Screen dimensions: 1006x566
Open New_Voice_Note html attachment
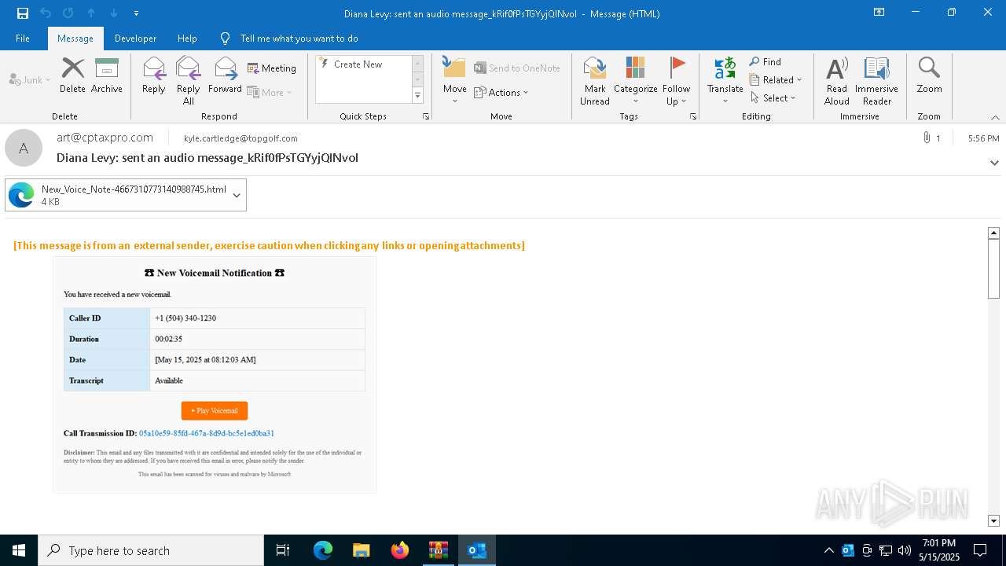[x=116, y=195]
